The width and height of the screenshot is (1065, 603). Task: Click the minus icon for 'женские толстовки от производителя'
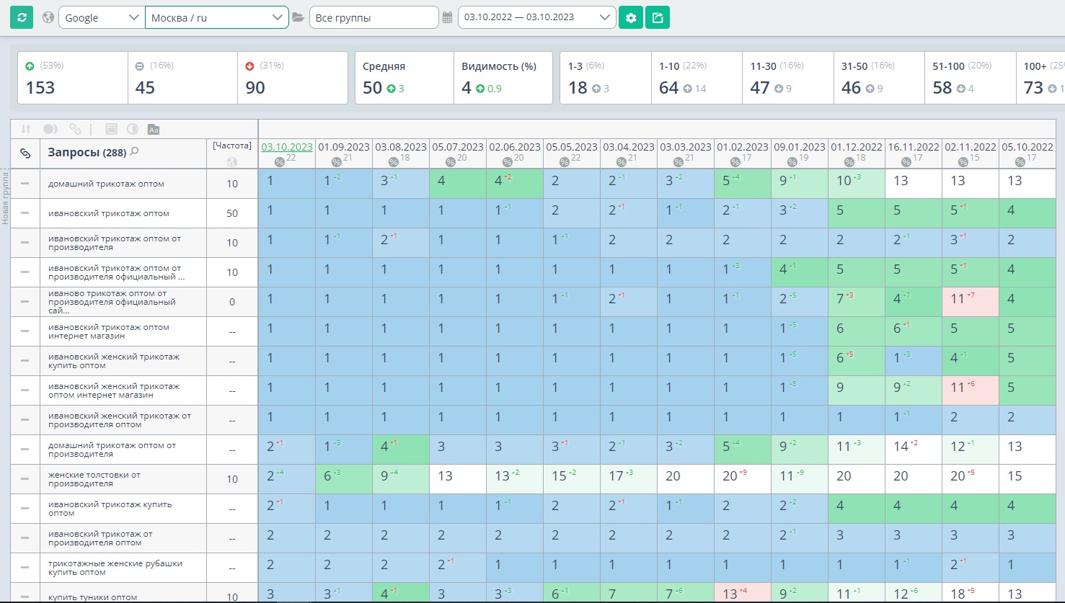(x=25, y=479)
